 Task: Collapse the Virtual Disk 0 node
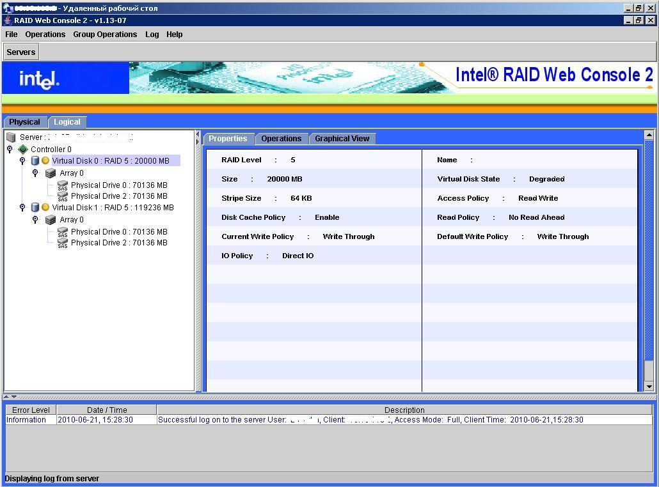tap(22, 161)
